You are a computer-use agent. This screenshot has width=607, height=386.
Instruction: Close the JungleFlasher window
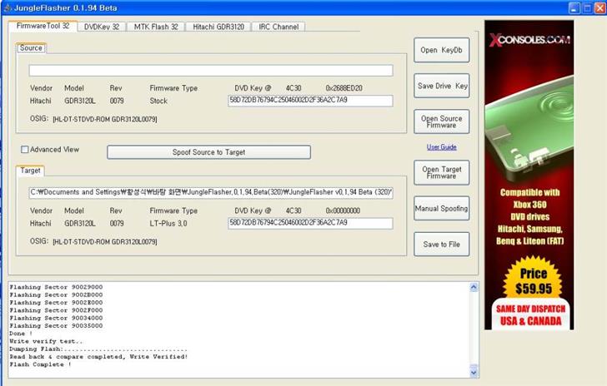pyautogui.click(x=600, y=8)
